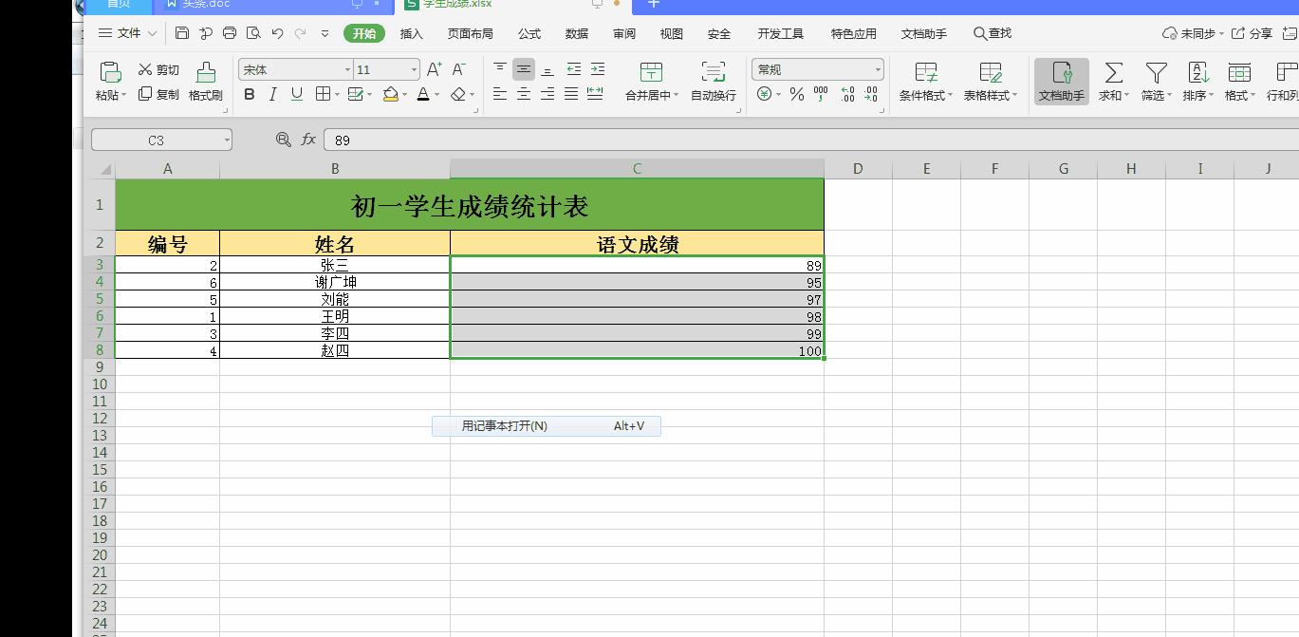Open the 文件 menu
Screen dimensions: 1299x637
(x=128, y=33)
